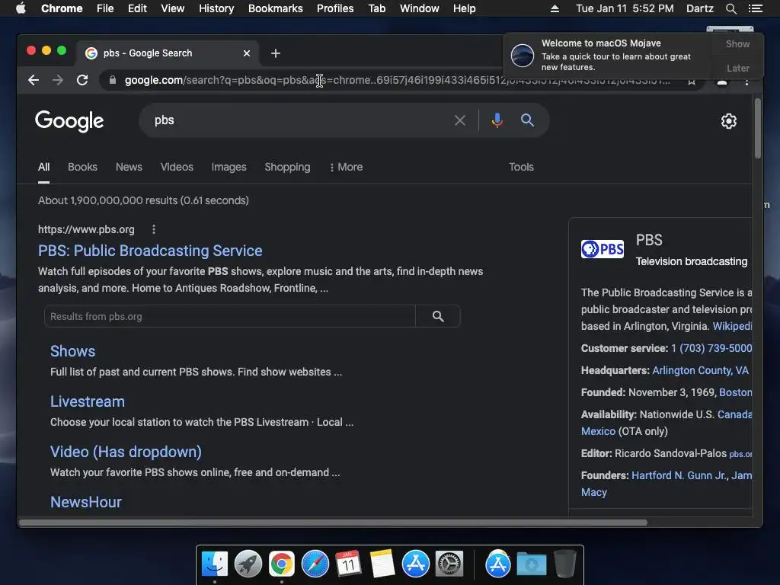Open the Profiles menu
The width and height of the screenshot is (780, 585).
point(335,8)
